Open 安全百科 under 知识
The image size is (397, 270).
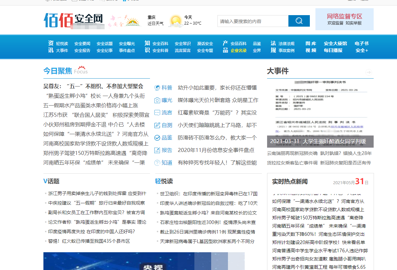tap(161, 44)
